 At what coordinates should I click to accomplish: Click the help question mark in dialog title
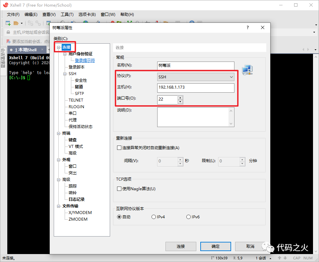[248, 27]
